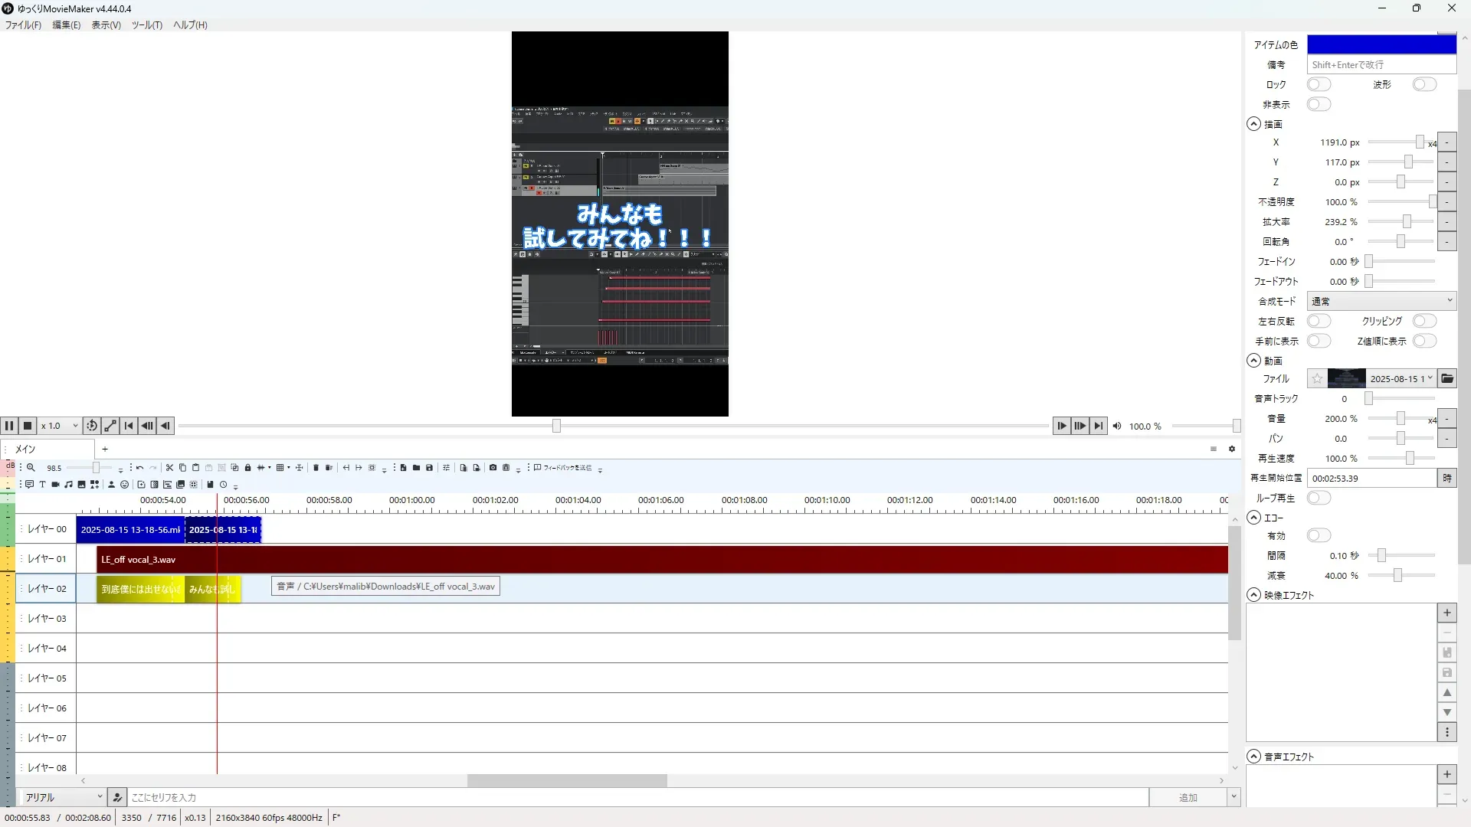Click the snapshot camera icon in timeline toolbar
Screen dimensions: 1471x827
point(493,468)
